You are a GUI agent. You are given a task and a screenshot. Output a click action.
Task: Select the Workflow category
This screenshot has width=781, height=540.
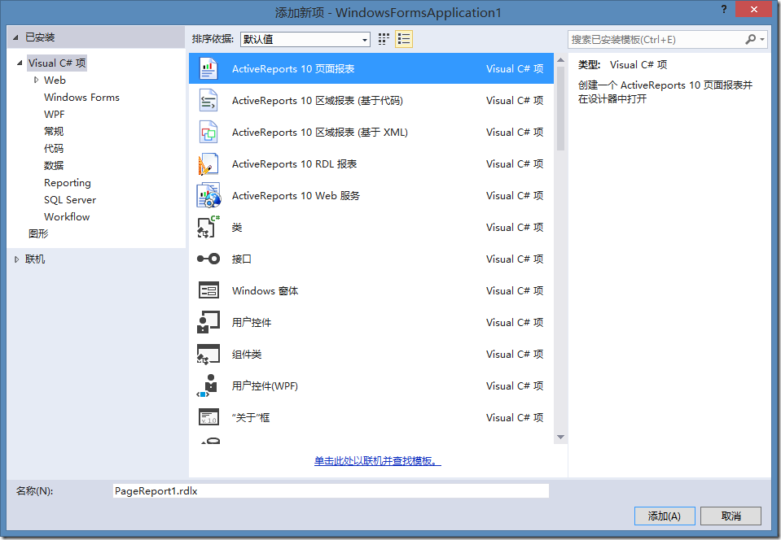click(67, 217)
